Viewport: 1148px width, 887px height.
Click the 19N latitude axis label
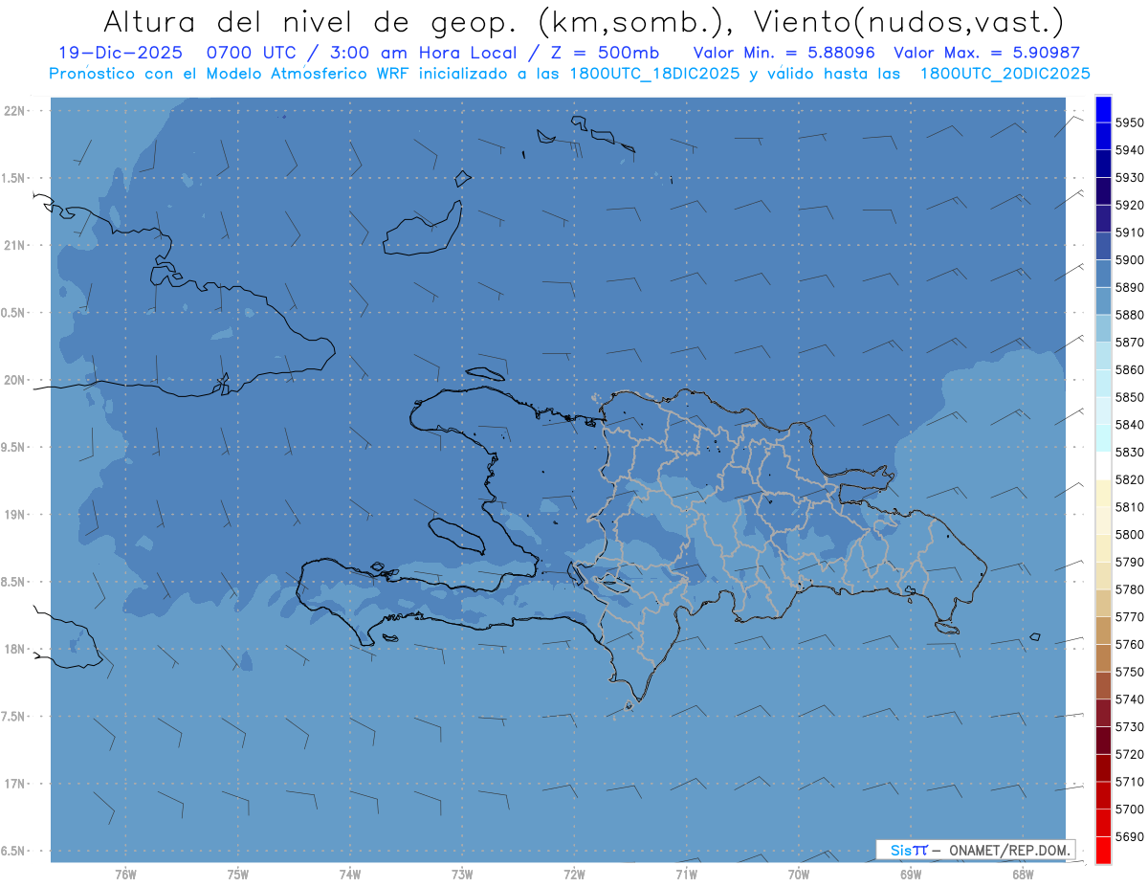pyautogui.click(x=13, y=515)
